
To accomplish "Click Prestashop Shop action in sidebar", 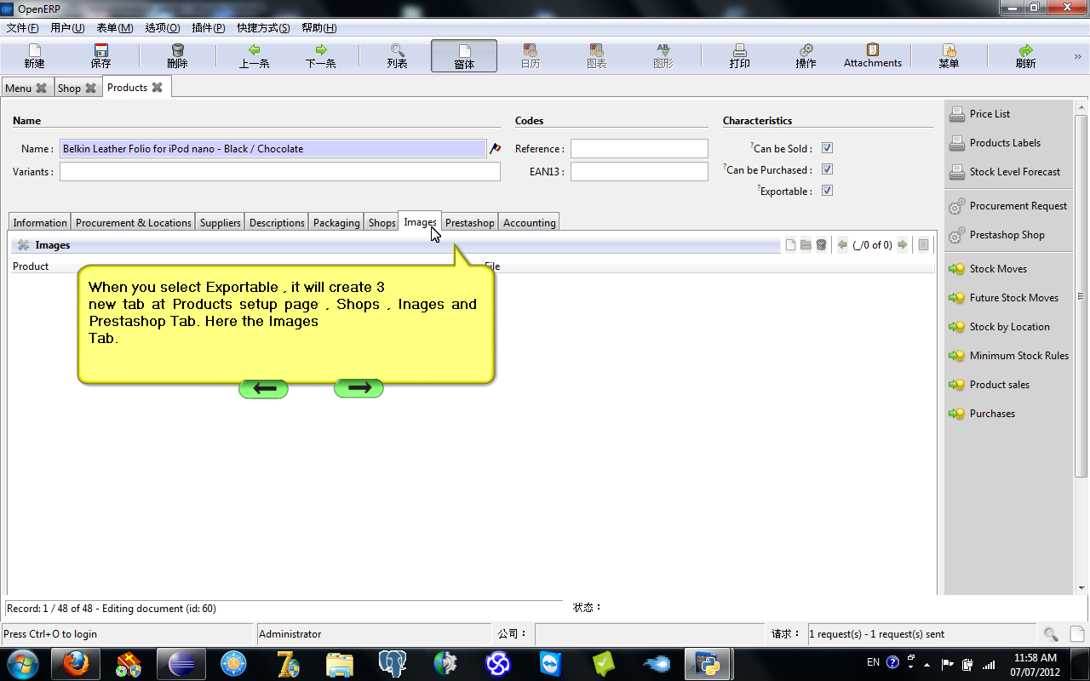I will 1007,235.
